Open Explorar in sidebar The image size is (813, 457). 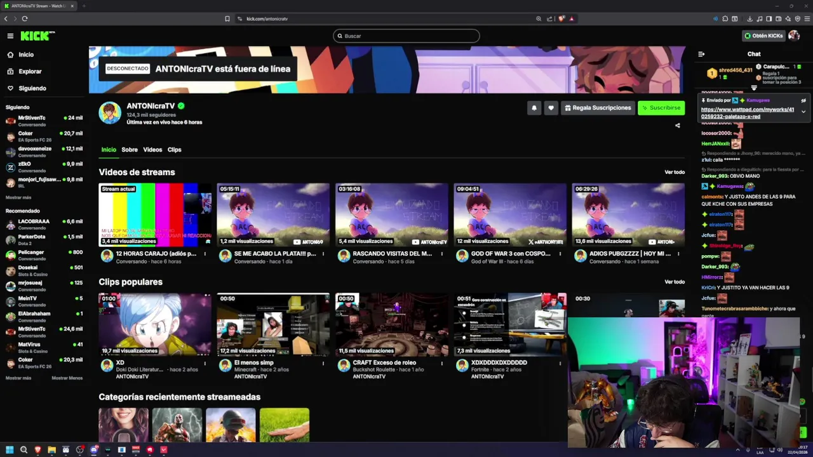point(30,72)
